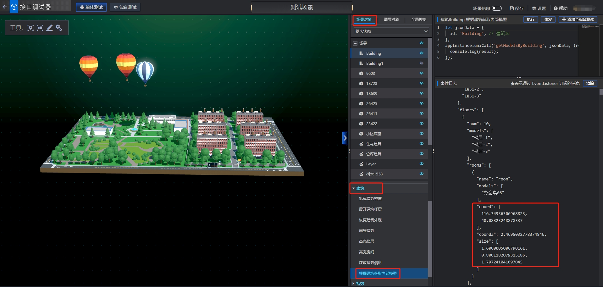
Task: Clear event log with 清除
Action: point(590,83)
